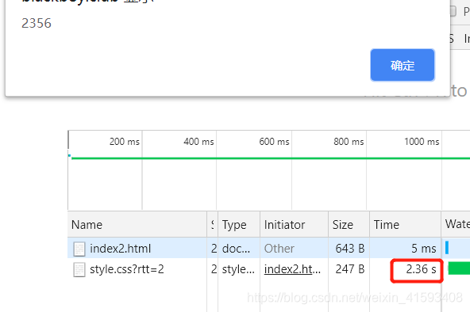Click the green waterfall bar for style.css
This screenshot has width=470, height=312.
coord(459,268)
